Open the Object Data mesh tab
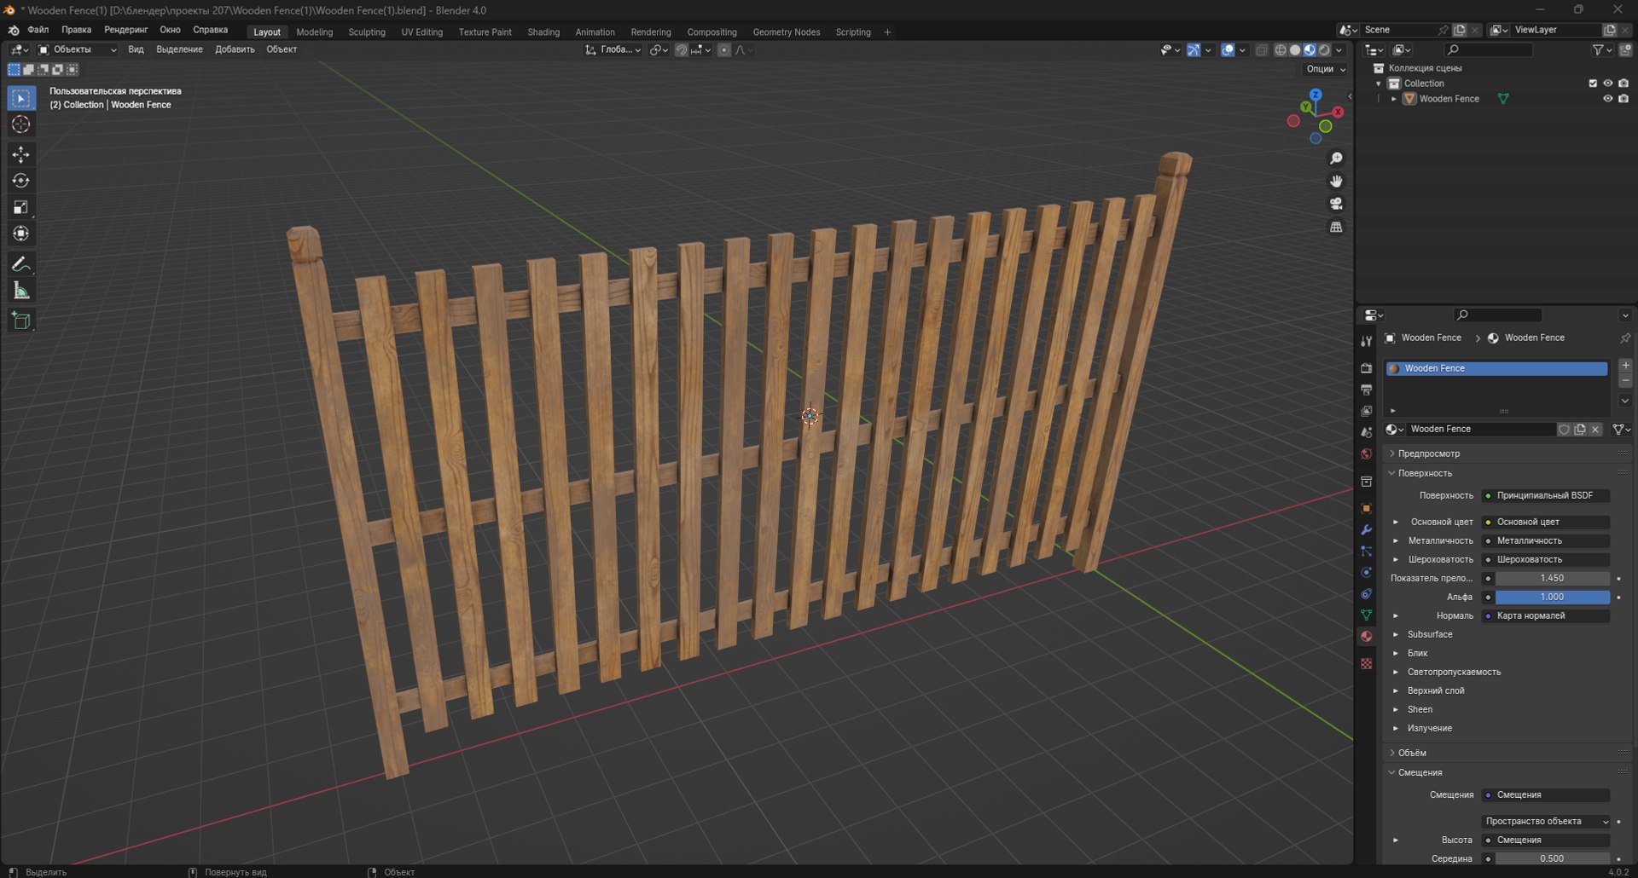The width and height of the screenshot is (1638, 878). (1366, 615)
